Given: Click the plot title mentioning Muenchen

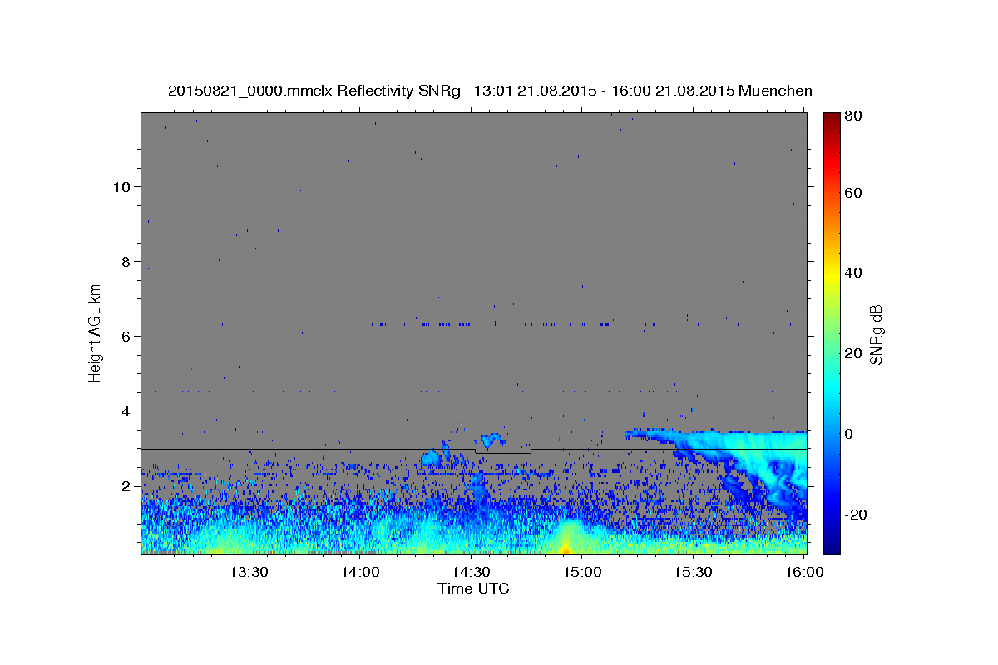Looking at the screenshot, I should (490, 91).
